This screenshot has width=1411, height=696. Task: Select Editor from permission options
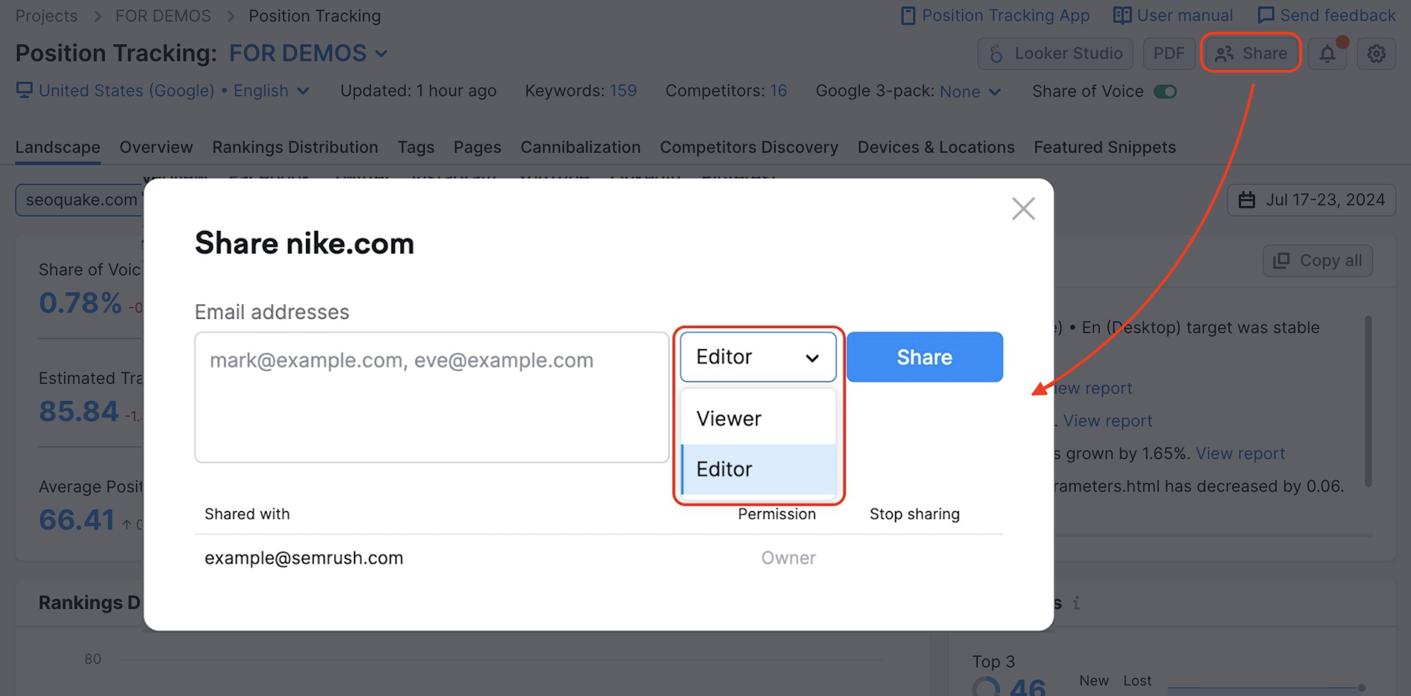[x=758, y=469]
